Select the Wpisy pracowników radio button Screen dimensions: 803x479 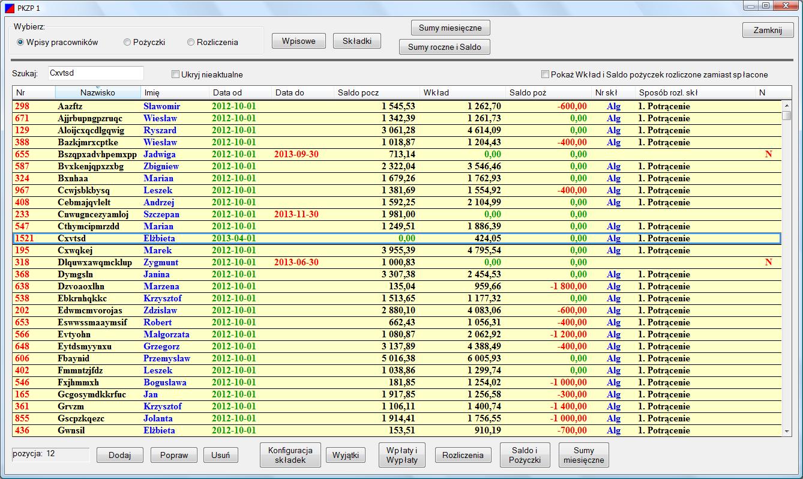[20, 43]
